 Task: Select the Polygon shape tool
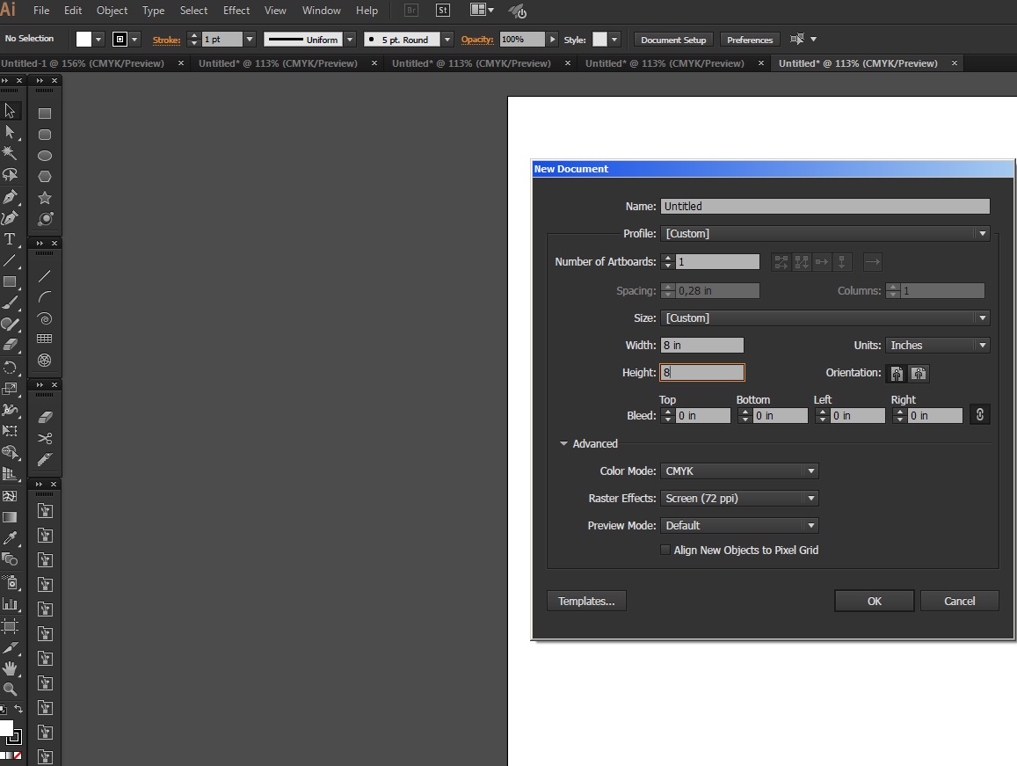(45, 177)
